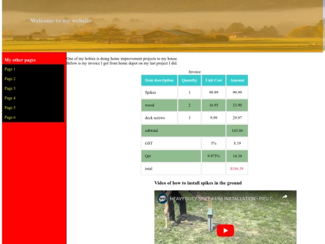Viewport: 325px width, 244px height.
Task: Click the subtotal amount 163.86
Action: (x=237, y=131)
